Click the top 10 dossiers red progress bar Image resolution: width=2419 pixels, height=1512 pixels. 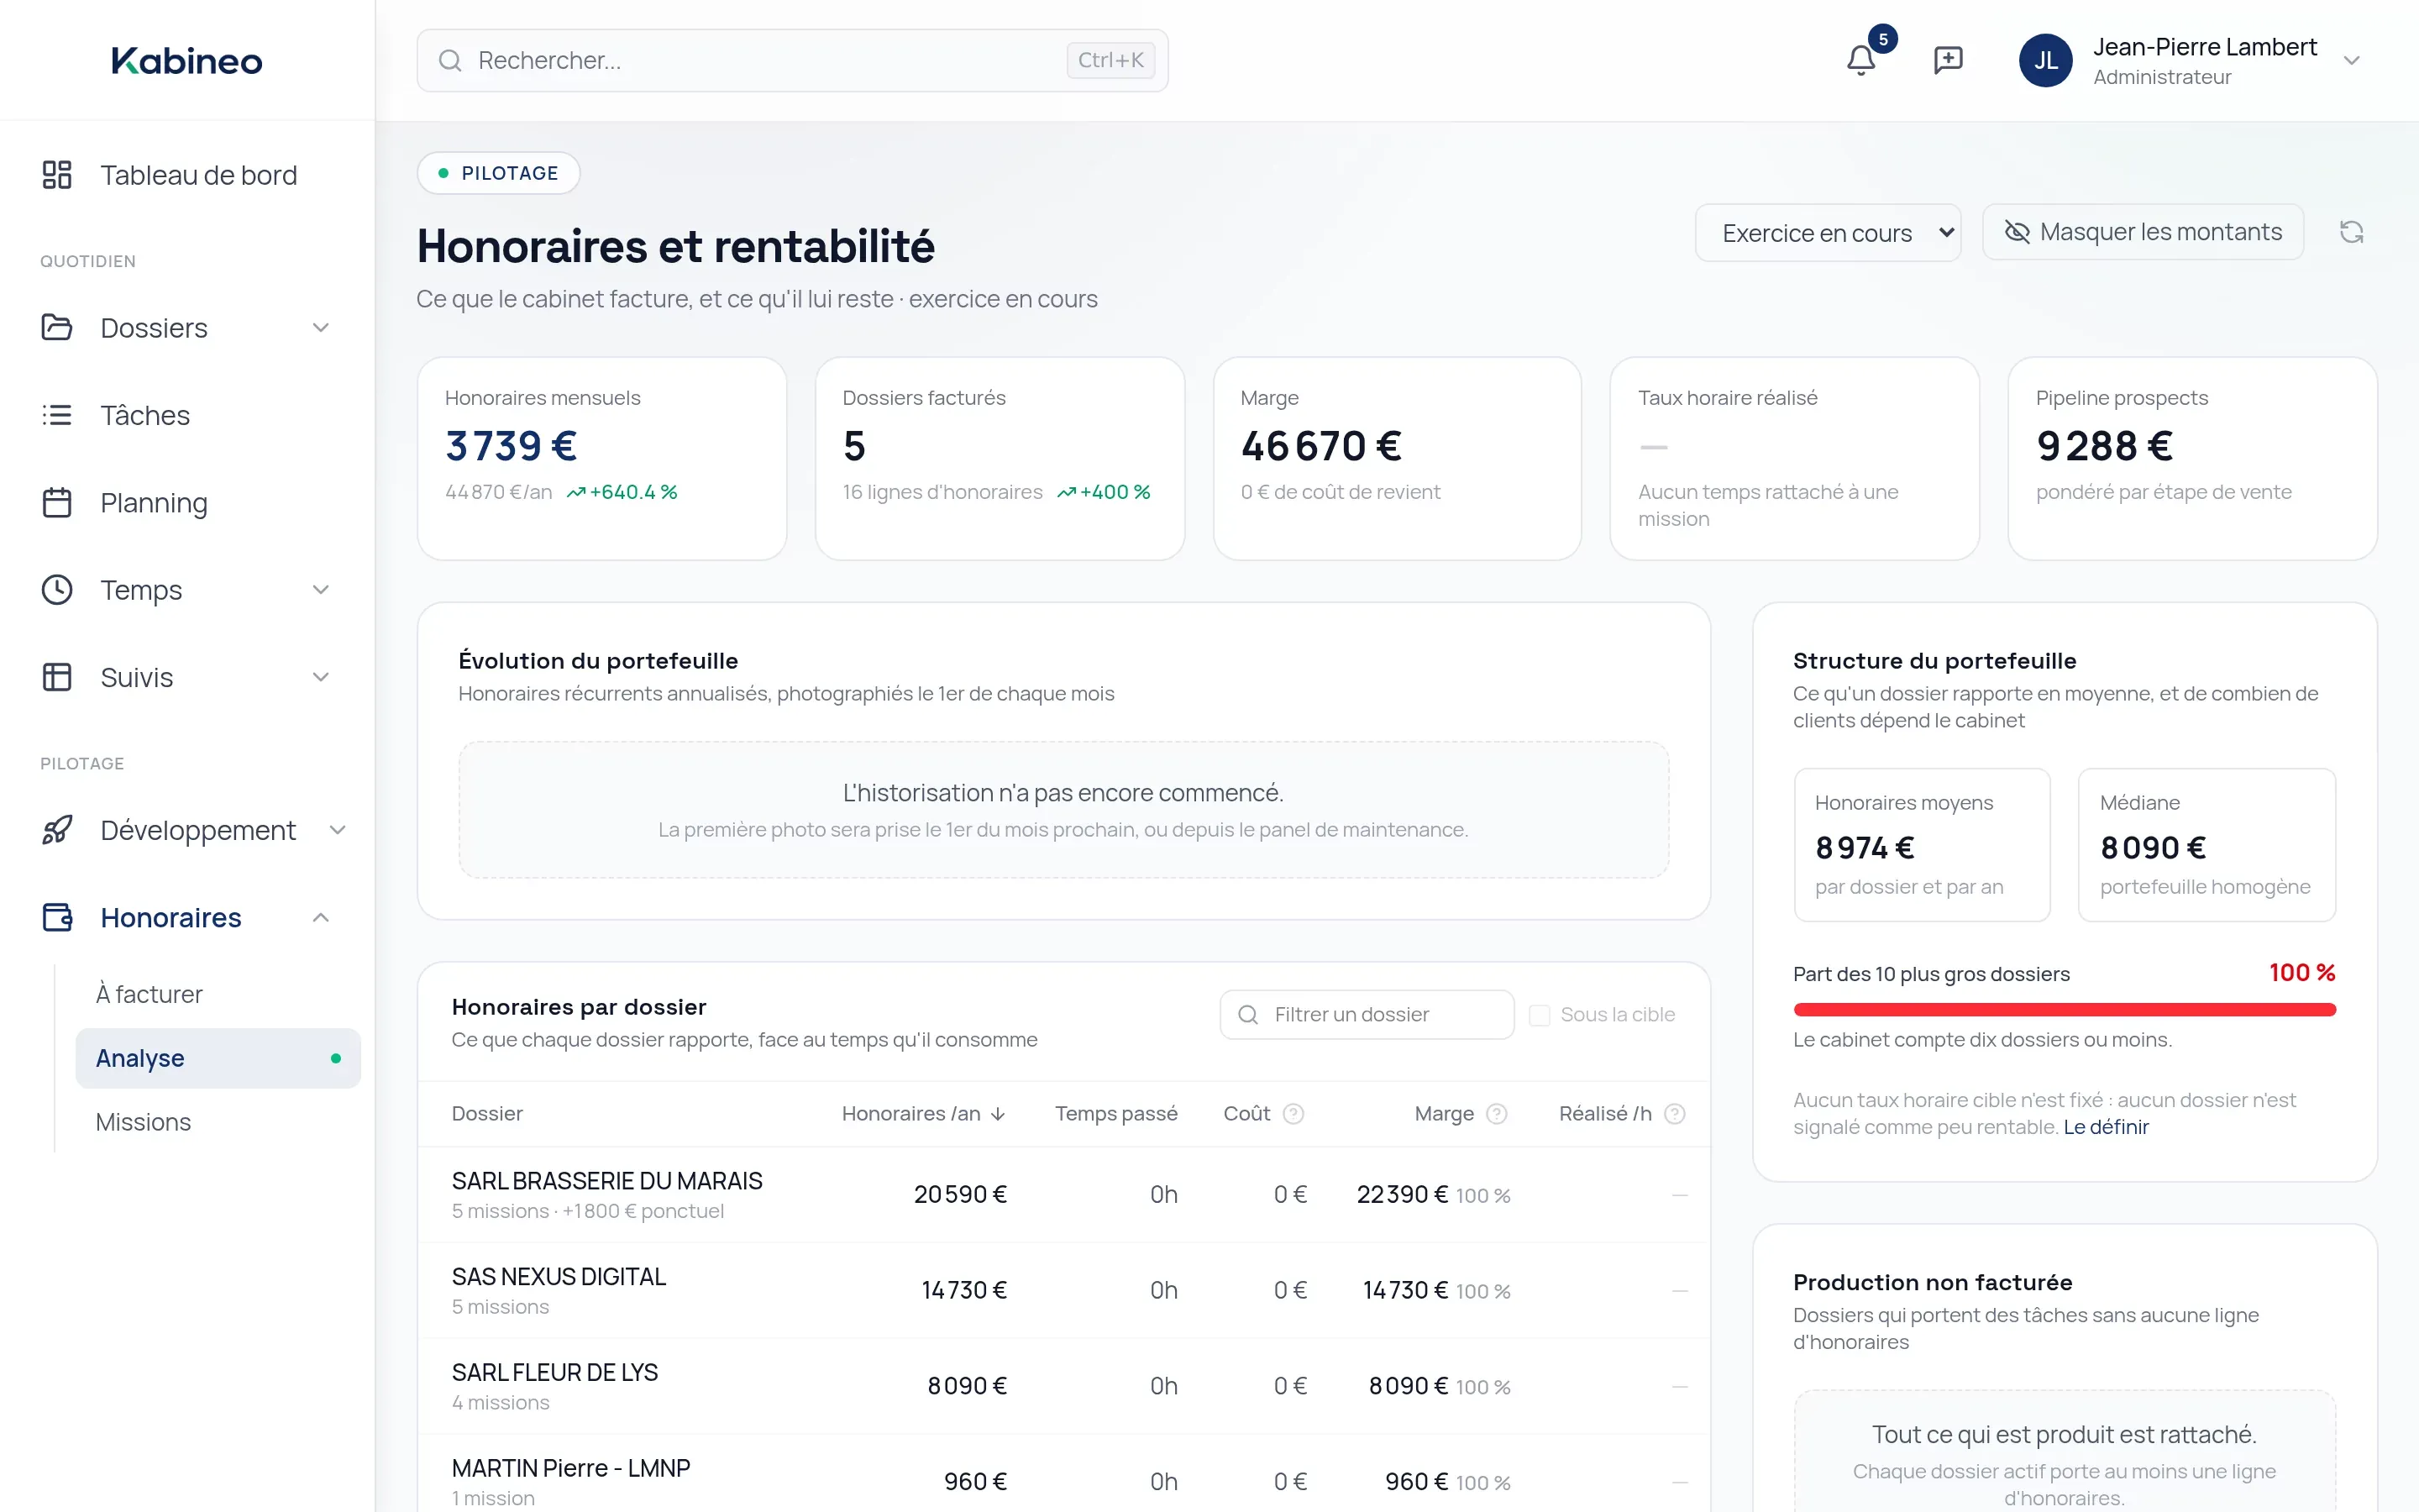pos(2065,1010)
